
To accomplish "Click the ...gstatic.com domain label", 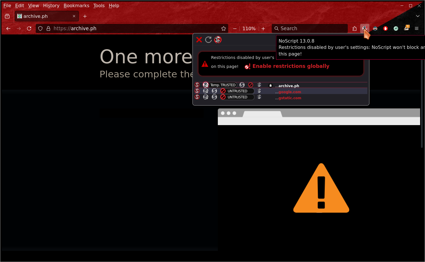I will (288, 98).
